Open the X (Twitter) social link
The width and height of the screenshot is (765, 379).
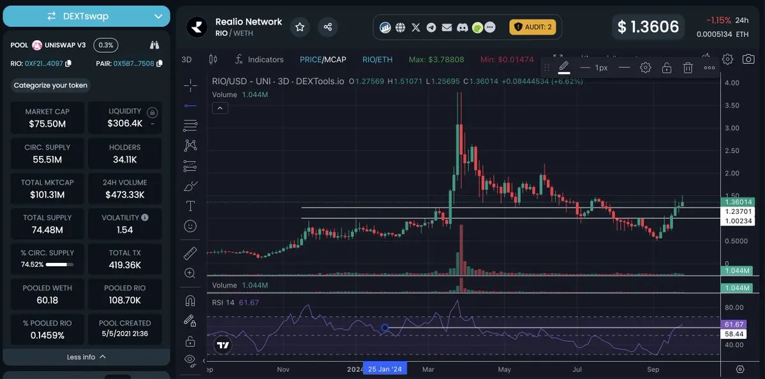[415, 27]
